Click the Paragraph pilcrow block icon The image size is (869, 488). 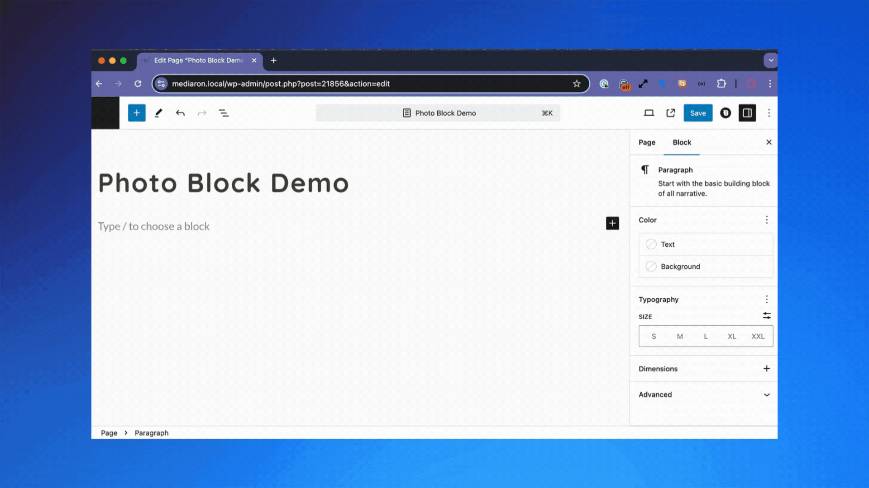pyautogui.click(x=645, y=170)
